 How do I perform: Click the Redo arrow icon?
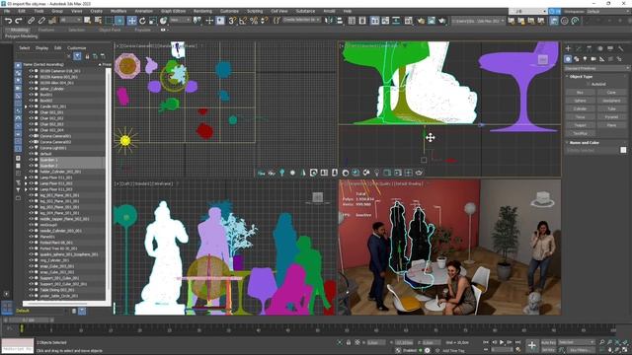[19, 21]
